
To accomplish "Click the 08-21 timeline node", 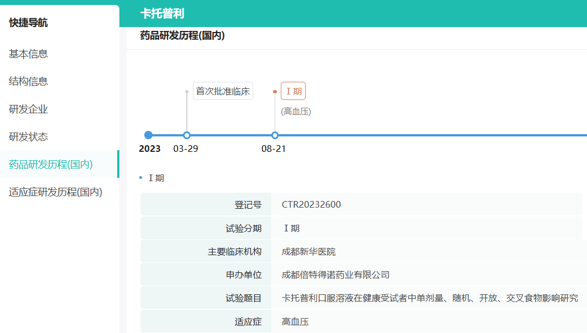I will (275, 135).
